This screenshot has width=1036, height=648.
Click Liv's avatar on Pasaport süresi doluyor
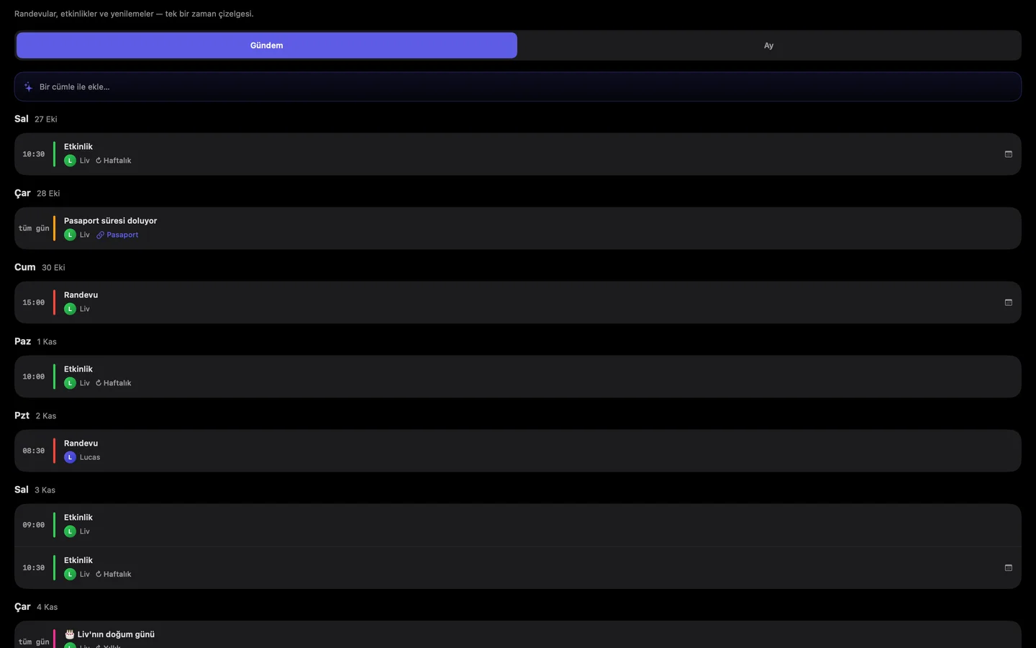(x=70, y=235)
